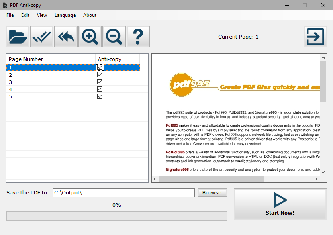333x235 pixels.
Task: Click the Save the PDF to path field
Action: [x=124, y=193]
